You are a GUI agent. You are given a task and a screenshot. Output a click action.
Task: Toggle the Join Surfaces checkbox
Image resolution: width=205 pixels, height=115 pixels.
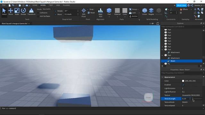pyautogui.click(x=38, y=16)
